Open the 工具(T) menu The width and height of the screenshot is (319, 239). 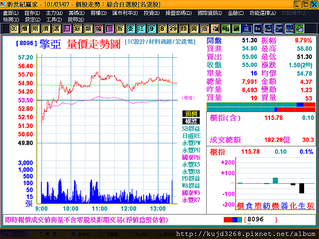pyautogui.click(x=54, y=20)
